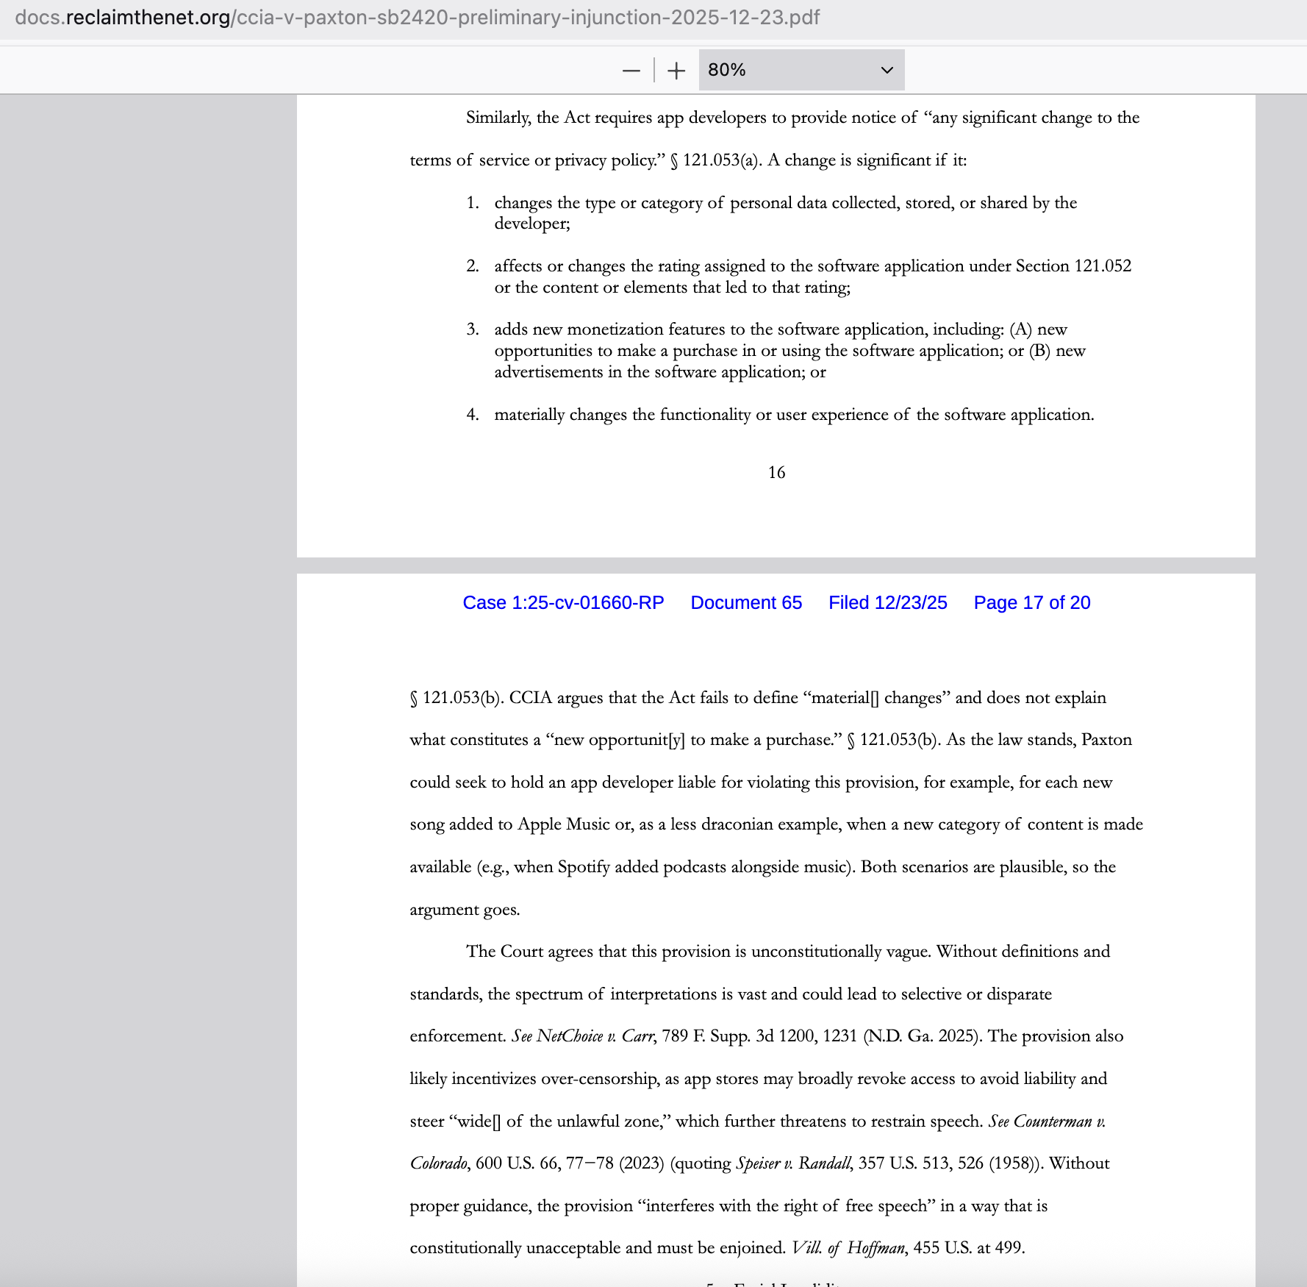Click the words 'unconstitutionally vague' in the paragraph
Viewport: 1307px width, 1287px height.
pos(841,952)
